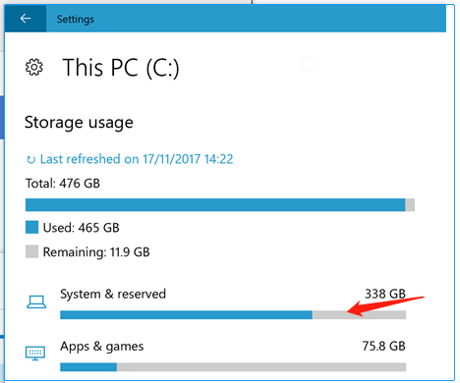Click the Remaining: 11.9 GB label
The width and height of the screenshot is (460, 383).
96,252
